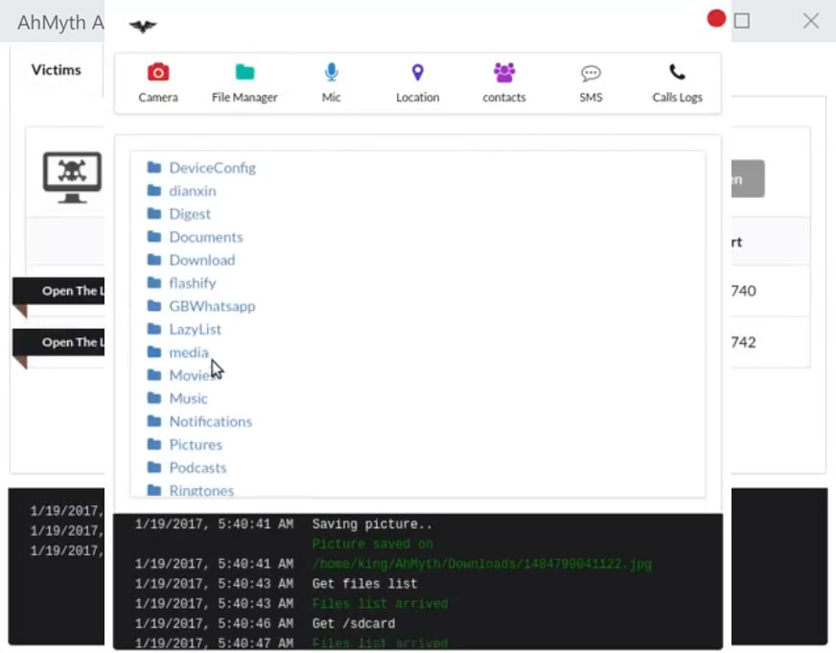Click folder icon next to DeviceConfig
This screenshot has height=653, width=836.
tap(154, 168)
